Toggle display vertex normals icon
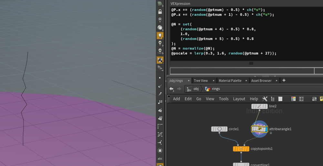Viewport: 323px width, 166px height. coord(160,142)
